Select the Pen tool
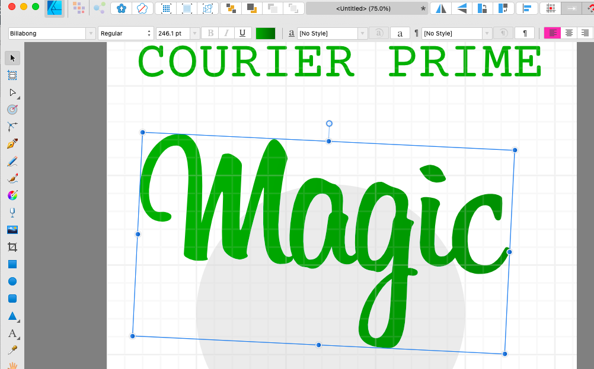 point(12,144)
